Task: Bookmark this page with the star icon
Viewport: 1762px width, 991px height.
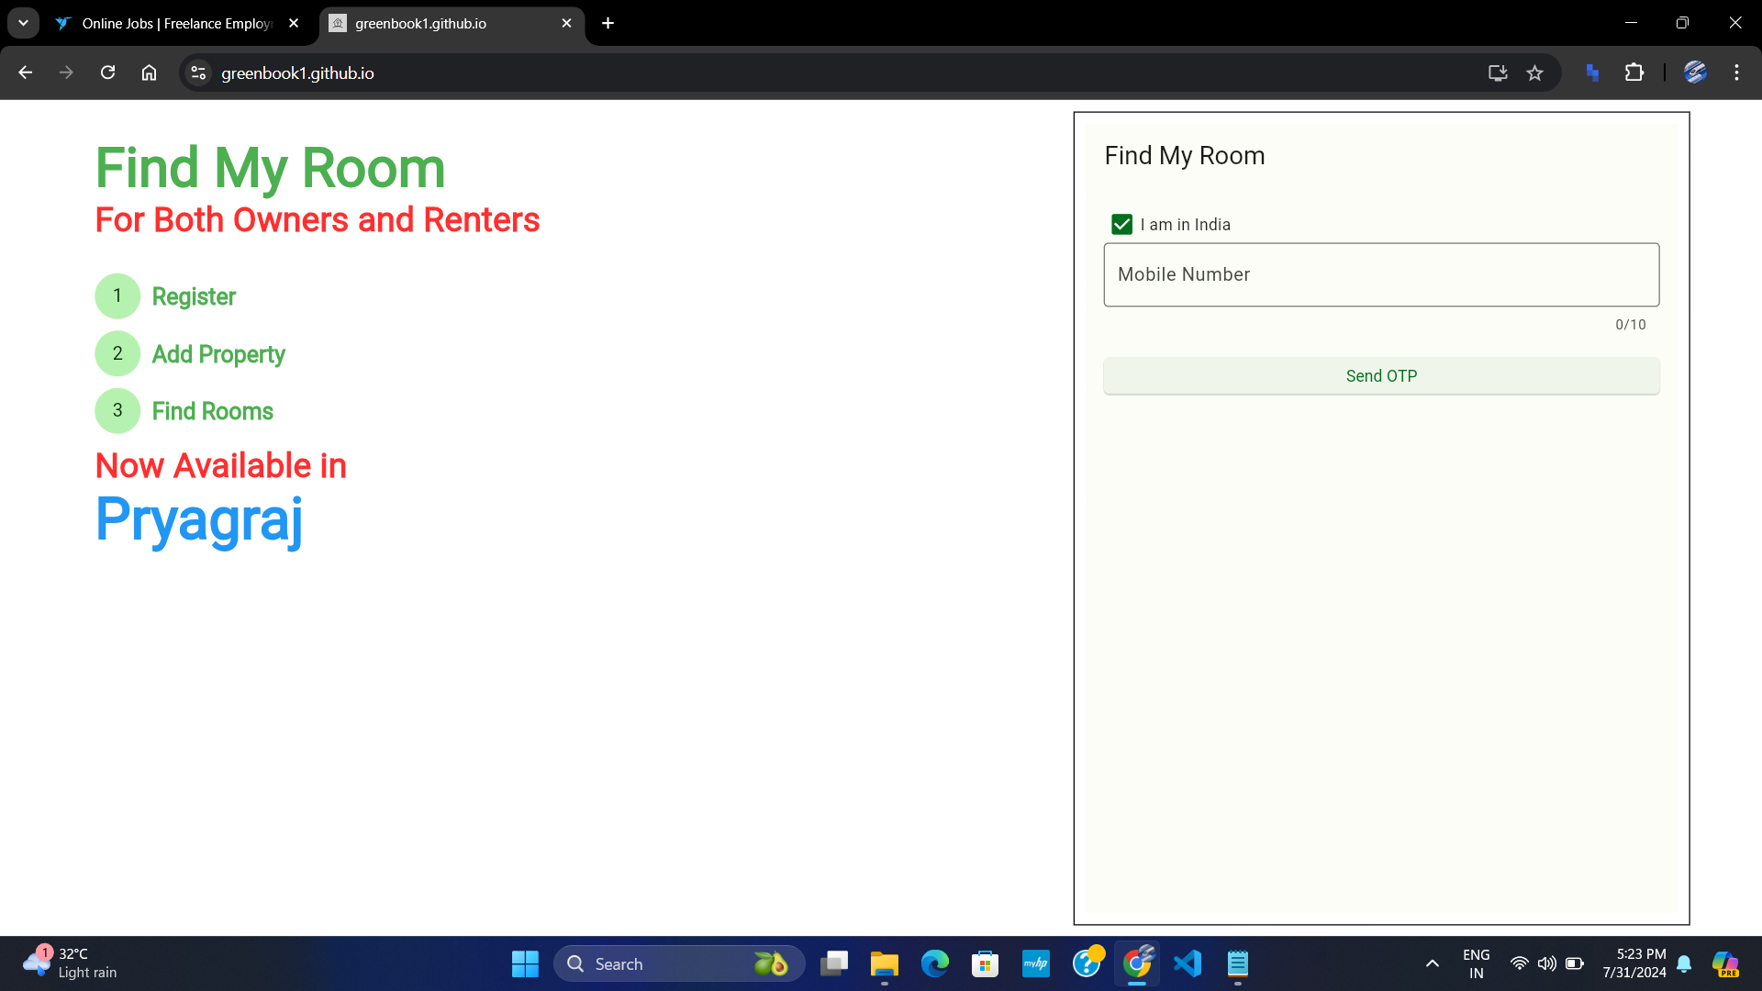Action: [1534, 72]
